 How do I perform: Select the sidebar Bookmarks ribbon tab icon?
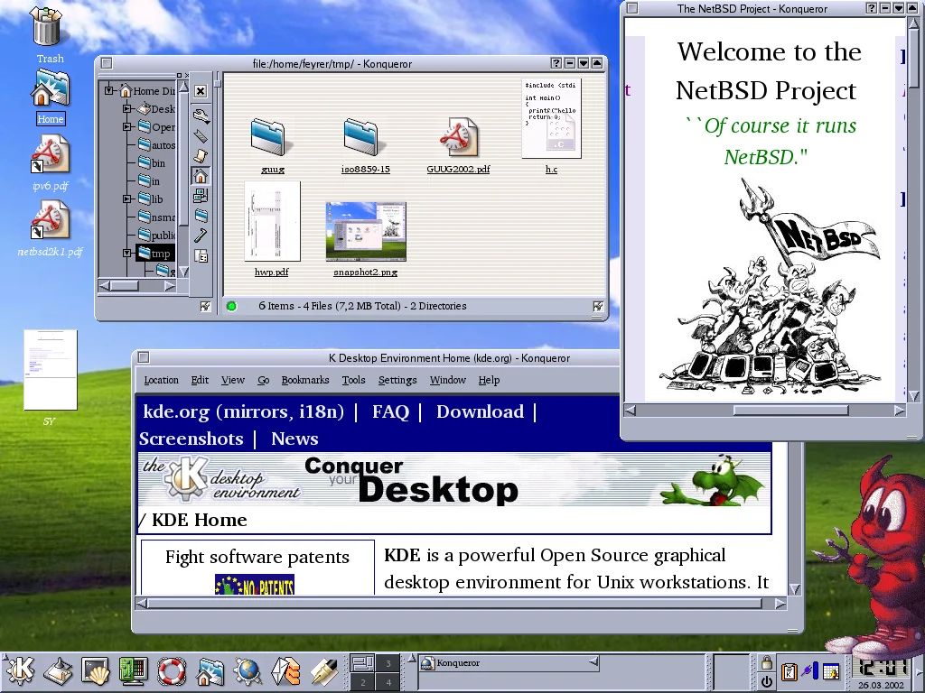point(201,135)
